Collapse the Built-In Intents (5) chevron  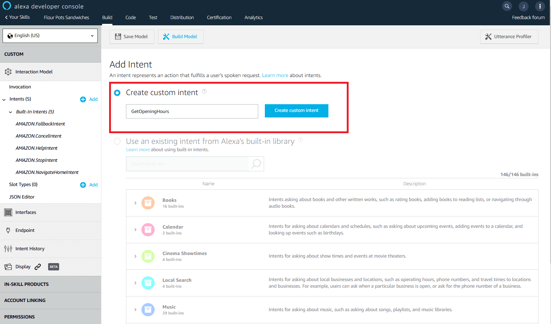click(x=11, y=112)
